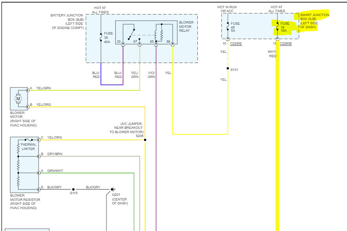Click HOT AT ALL TIMES above fuse 15

(x=277, y=9)
